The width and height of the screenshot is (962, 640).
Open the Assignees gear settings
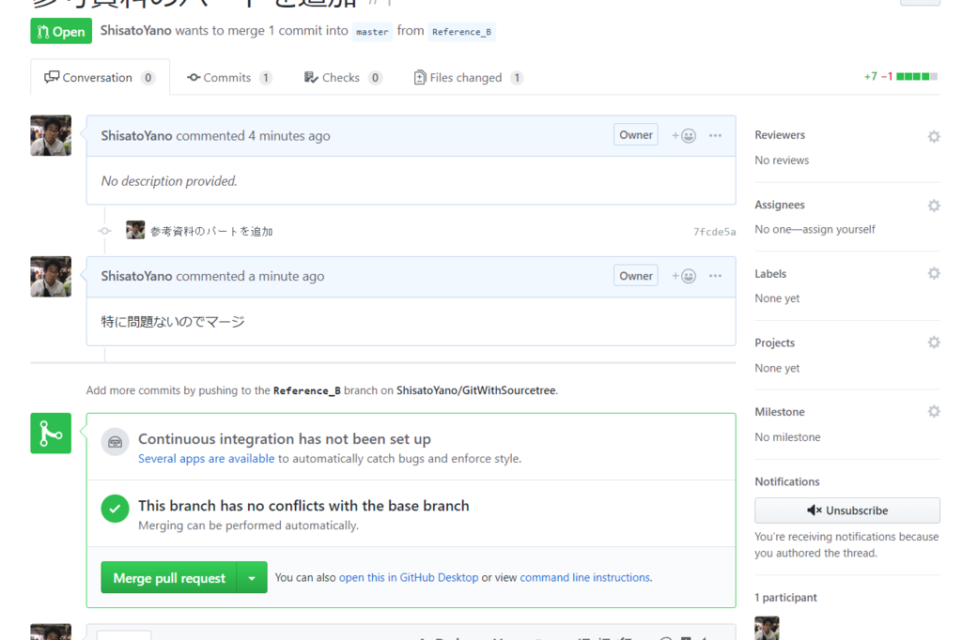pos(933,206)
